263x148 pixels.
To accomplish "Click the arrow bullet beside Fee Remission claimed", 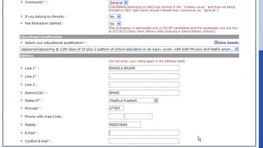I will (21, 23).
